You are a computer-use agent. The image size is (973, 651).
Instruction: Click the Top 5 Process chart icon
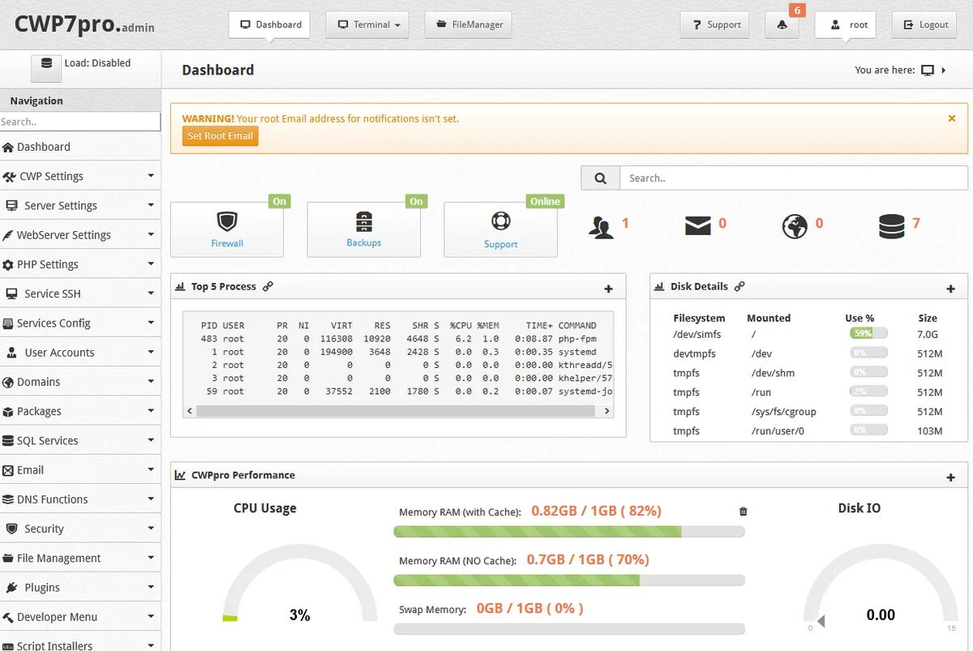(x=180, y=286)
